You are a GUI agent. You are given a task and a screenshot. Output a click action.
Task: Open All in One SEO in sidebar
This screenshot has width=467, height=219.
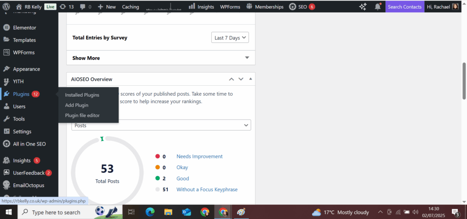click(29, 144)
